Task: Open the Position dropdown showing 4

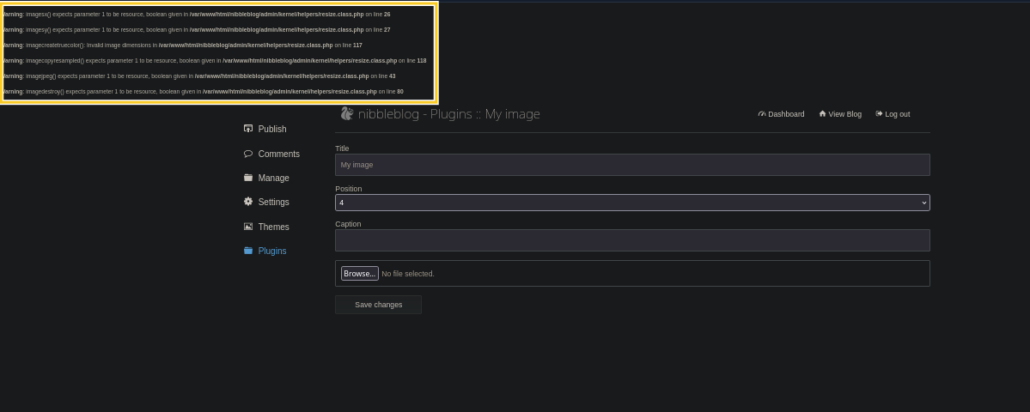Action: pos(632,203)
